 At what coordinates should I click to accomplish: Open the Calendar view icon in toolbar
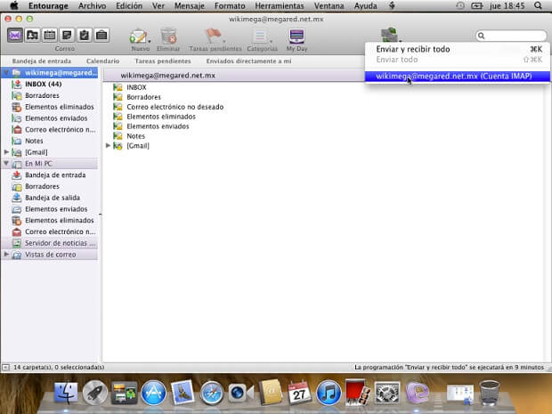pyautogui.click(x=50, y=36)
